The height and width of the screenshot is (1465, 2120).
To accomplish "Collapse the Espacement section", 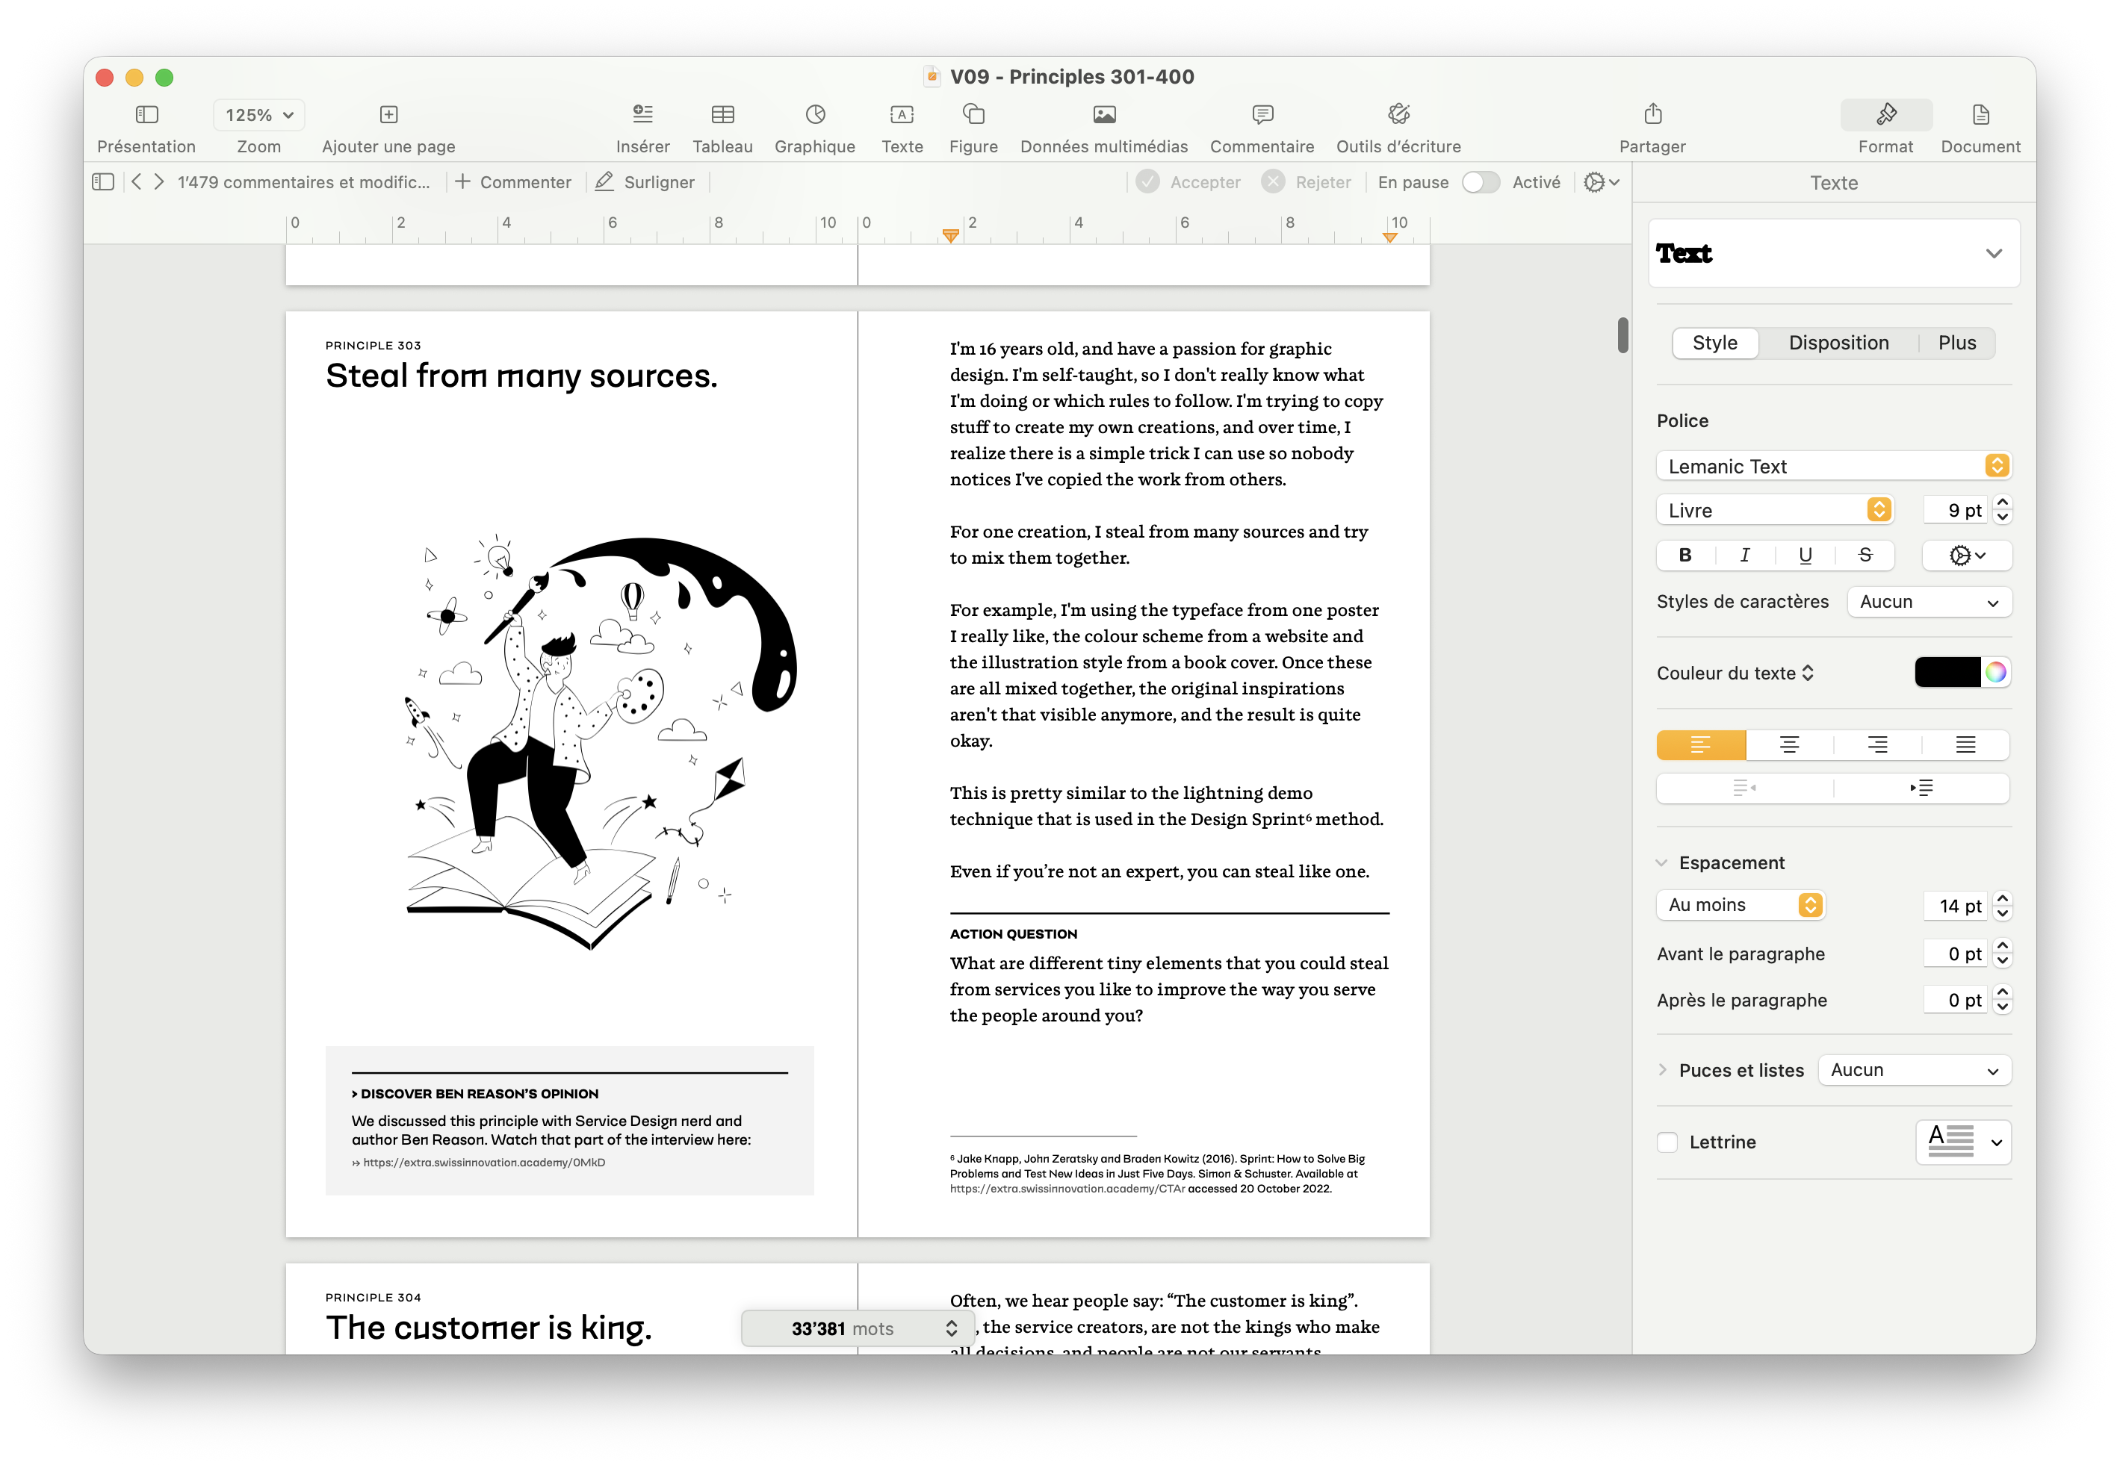I will [x=1663, y=862].
